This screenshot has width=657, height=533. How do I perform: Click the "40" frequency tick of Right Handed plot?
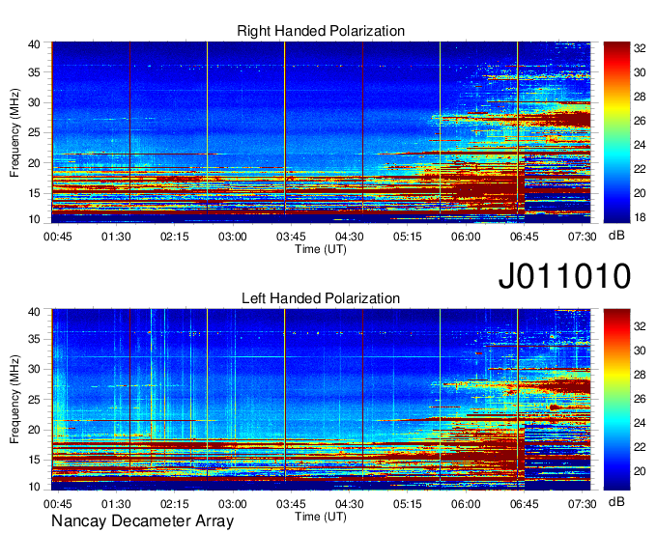click(x=34, y=44)
